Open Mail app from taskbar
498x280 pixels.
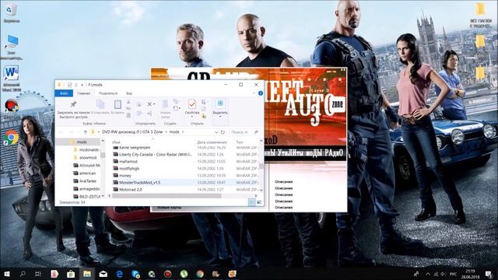[103, 274]
